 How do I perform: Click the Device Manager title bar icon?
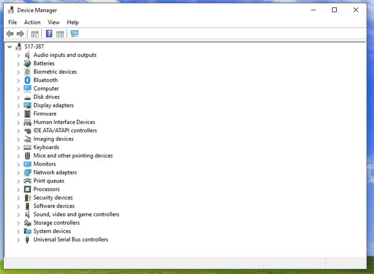tap(11, 10)
